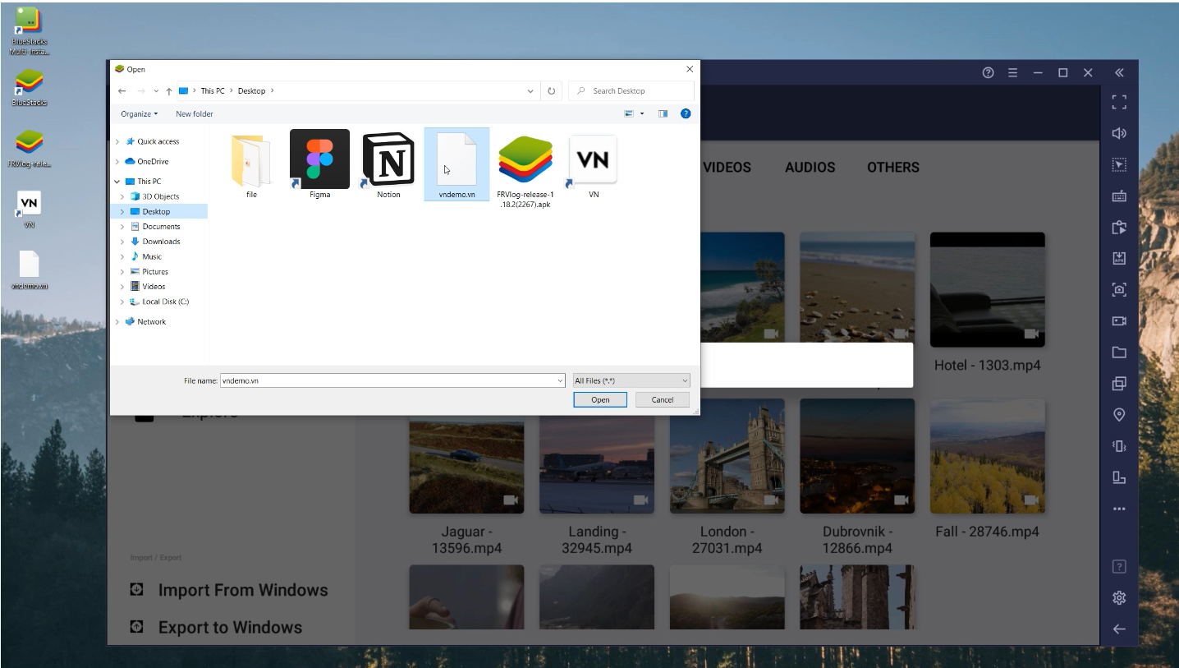Activate the lock cursor icon in BlueStacks sidebar
This screenshot has width=1179, height=668.
(x=1118, y=164)
